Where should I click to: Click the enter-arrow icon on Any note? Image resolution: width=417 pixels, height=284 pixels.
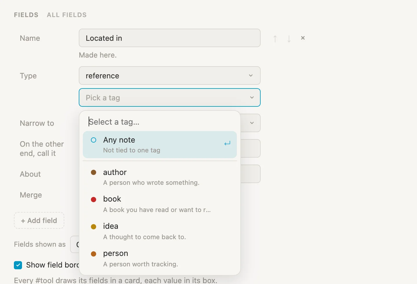[227, 143]
